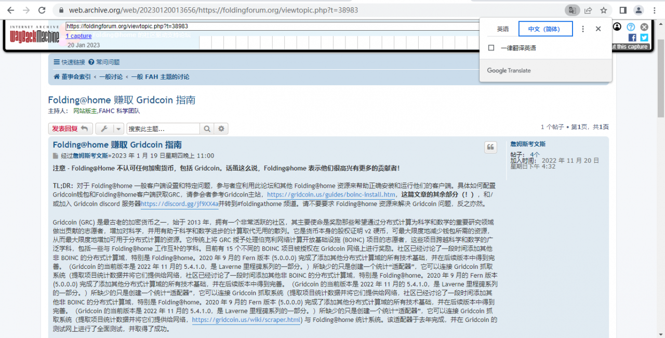Open the gridcoin.us boinc-install guide link
665x338 pixels.
coord(331,194)
